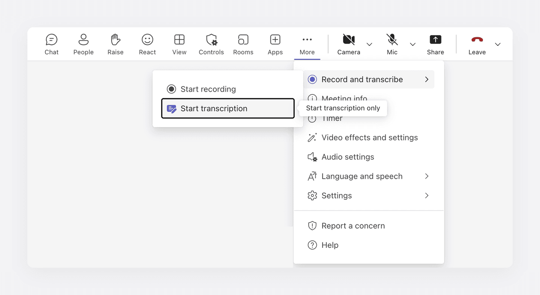The width and height of the screenshot is (540, 295).
Task: Unmute the Mic
Action: (x=392, y=44)
